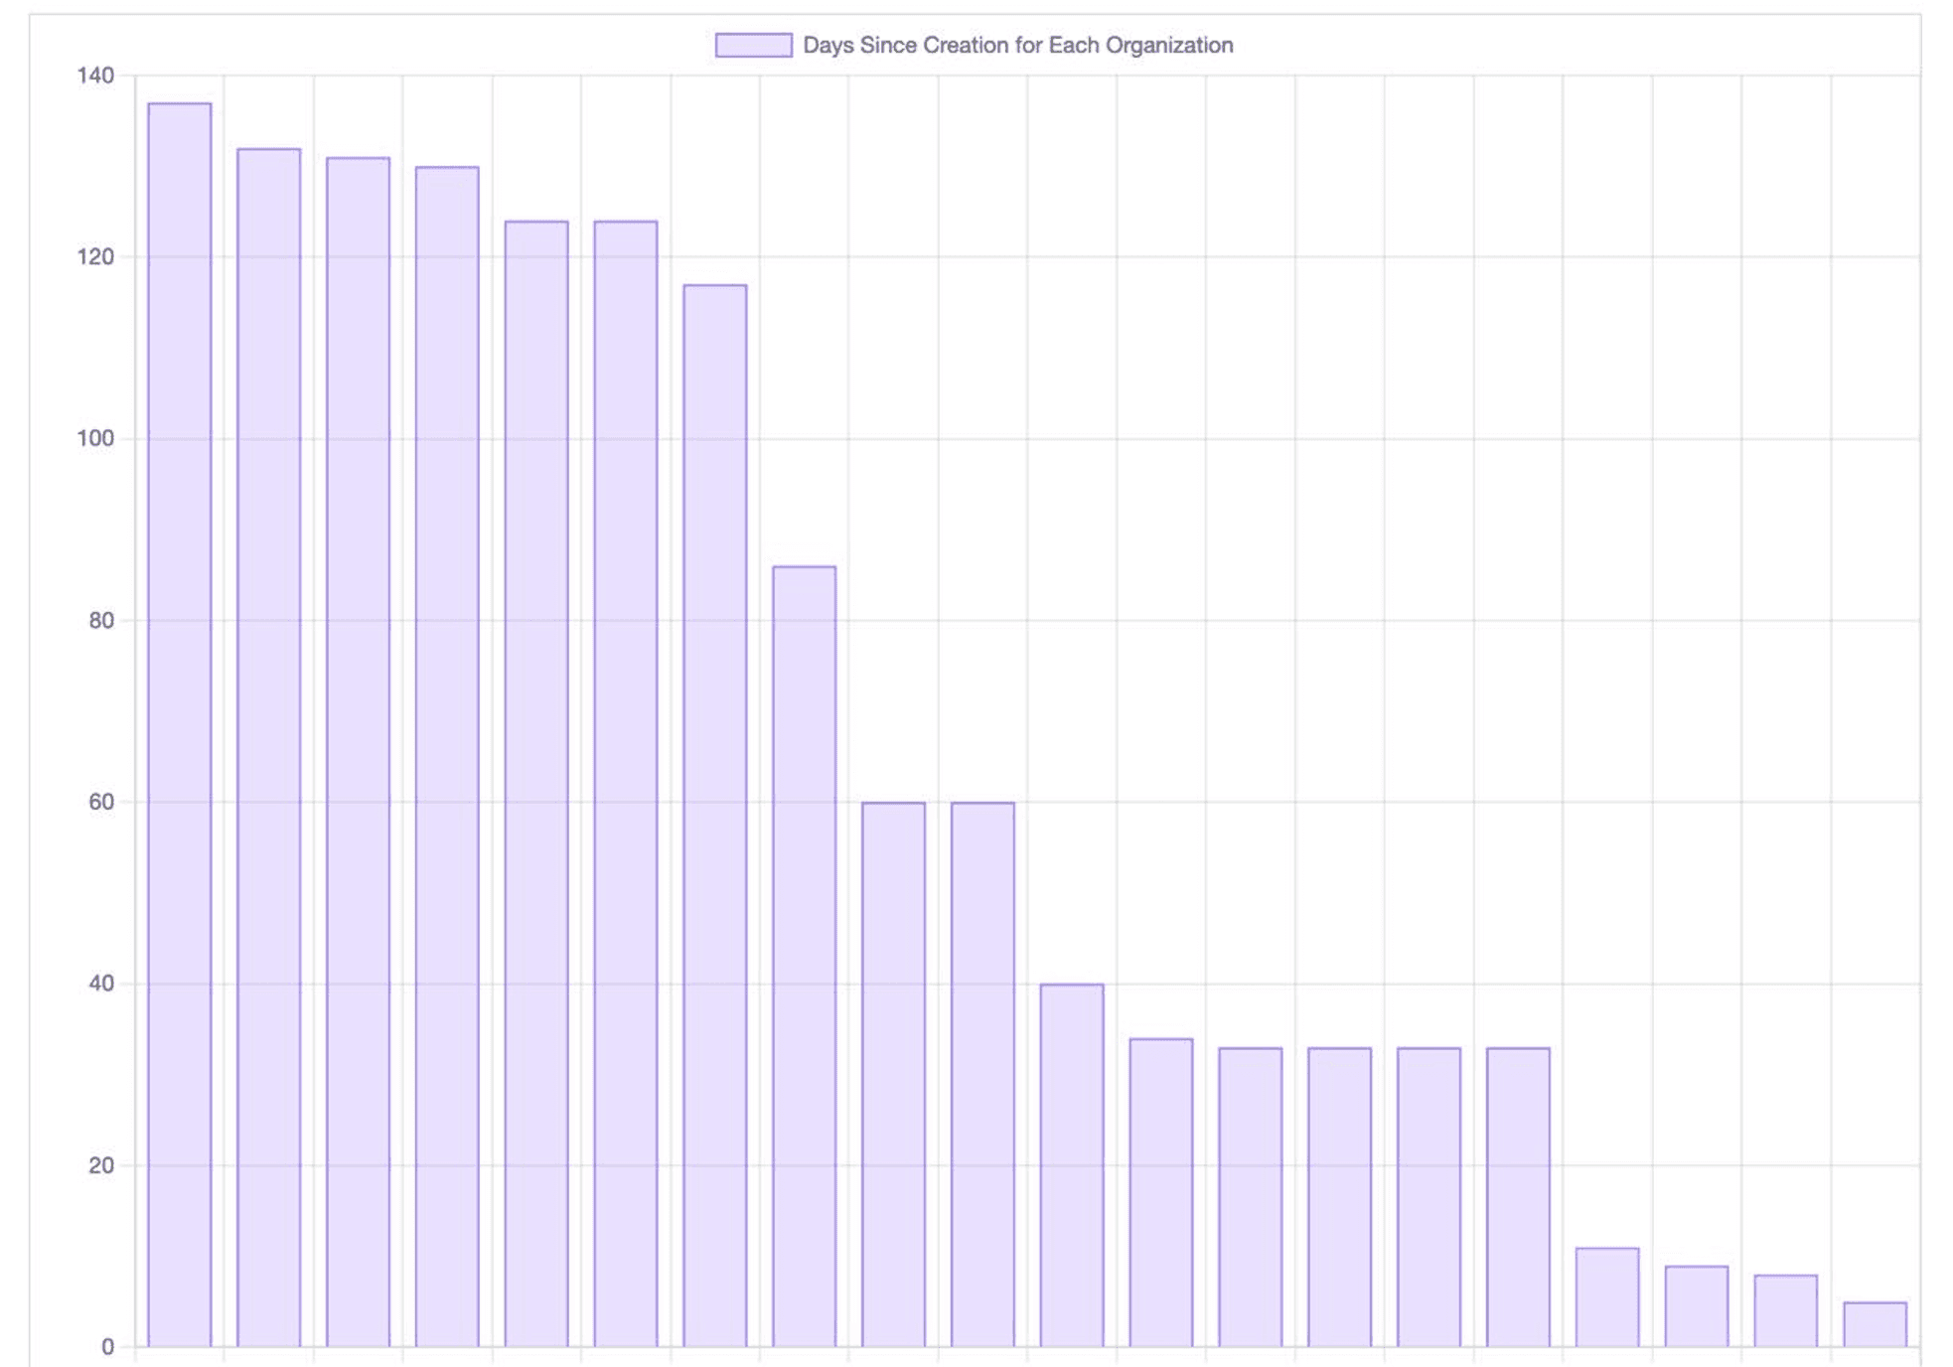Click the y-axis label 120
Image resolution: width=1953 pixels, height=1367 pixels.
click(95, 257)
